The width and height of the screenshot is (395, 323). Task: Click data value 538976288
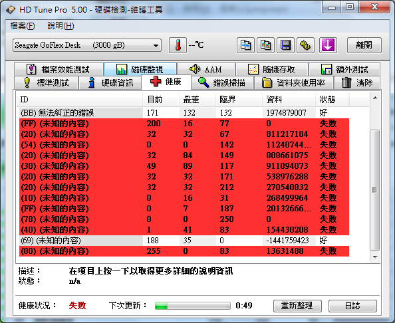point(287,177)
